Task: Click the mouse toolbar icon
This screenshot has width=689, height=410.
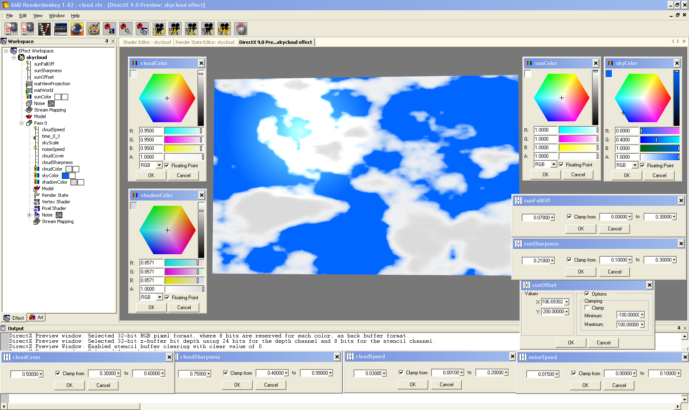Action: point(241,29)
